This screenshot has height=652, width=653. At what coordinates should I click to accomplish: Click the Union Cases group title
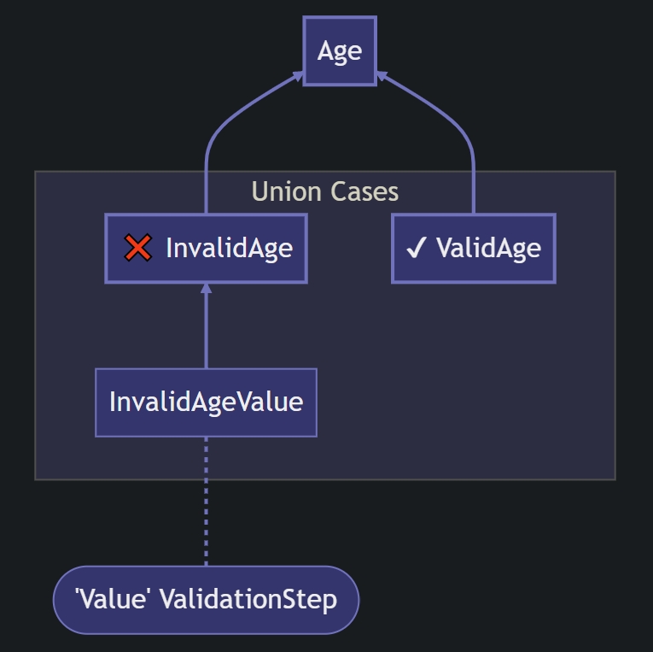[325, 191]
